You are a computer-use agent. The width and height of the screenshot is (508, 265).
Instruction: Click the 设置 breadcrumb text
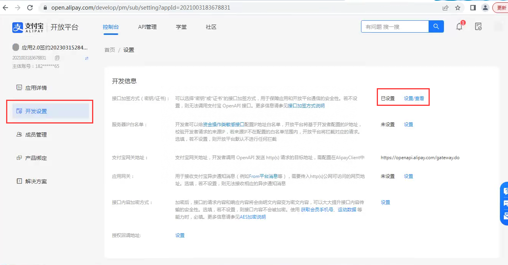click(129, 50)
